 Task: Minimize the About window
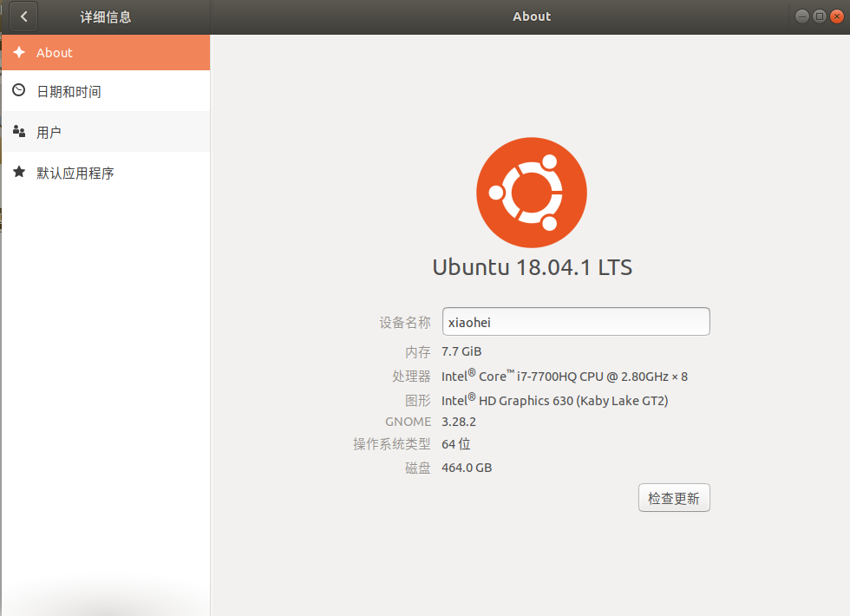(x=802, y=16)
